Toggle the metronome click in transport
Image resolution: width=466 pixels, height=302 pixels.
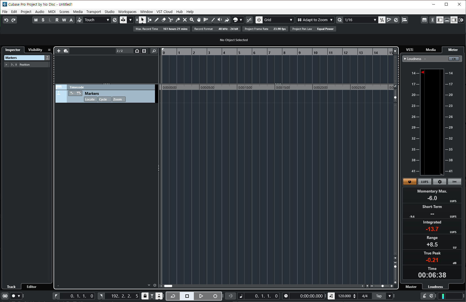[424, 296]
